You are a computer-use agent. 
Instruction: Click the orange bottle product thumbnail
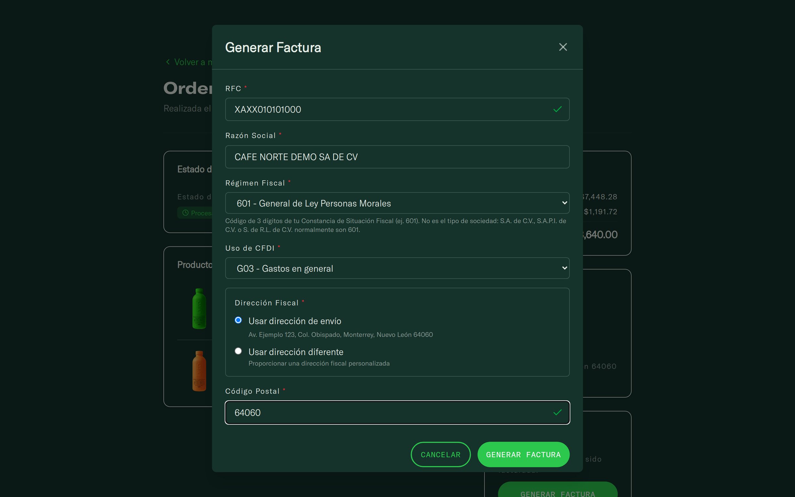tap(199, 371)
